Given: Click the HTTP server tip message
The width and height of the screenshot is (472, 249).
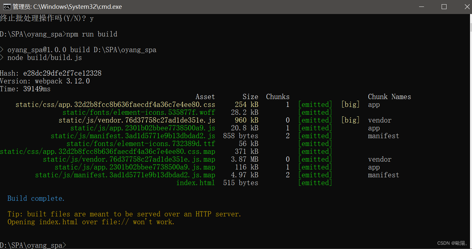Looking at the screenshot, I should [x=124, y=214].
